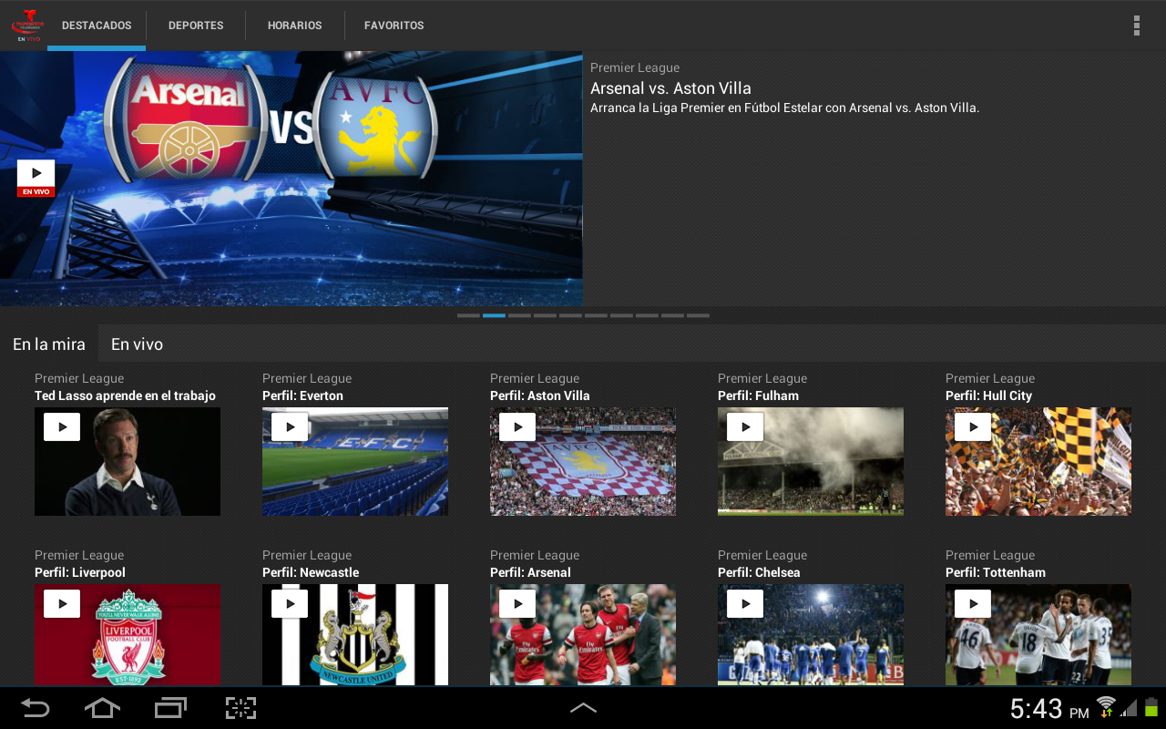Open the Telemundo Deportes En Vivo logo
Viewport: 1166px width, 729px height.
pyautogui.click(x=26, y=25)
